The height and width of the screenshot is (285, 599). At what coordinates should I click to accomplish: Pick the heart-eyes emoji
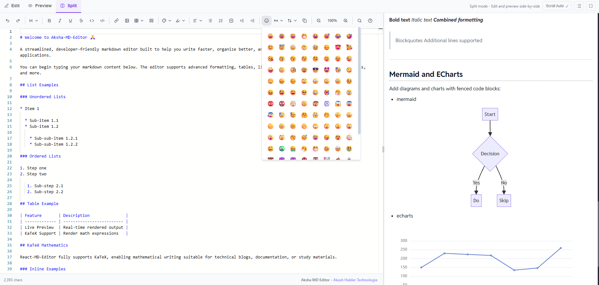click(338, 47)
